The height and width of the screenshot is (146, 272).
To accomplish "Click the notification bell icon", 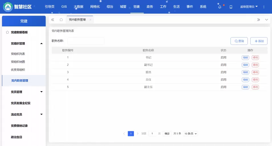I will click(220, 7).
